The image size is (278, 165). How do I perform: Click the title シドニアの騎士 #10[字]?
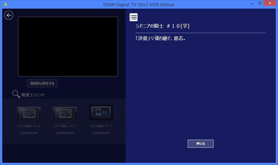click(162, 26)
